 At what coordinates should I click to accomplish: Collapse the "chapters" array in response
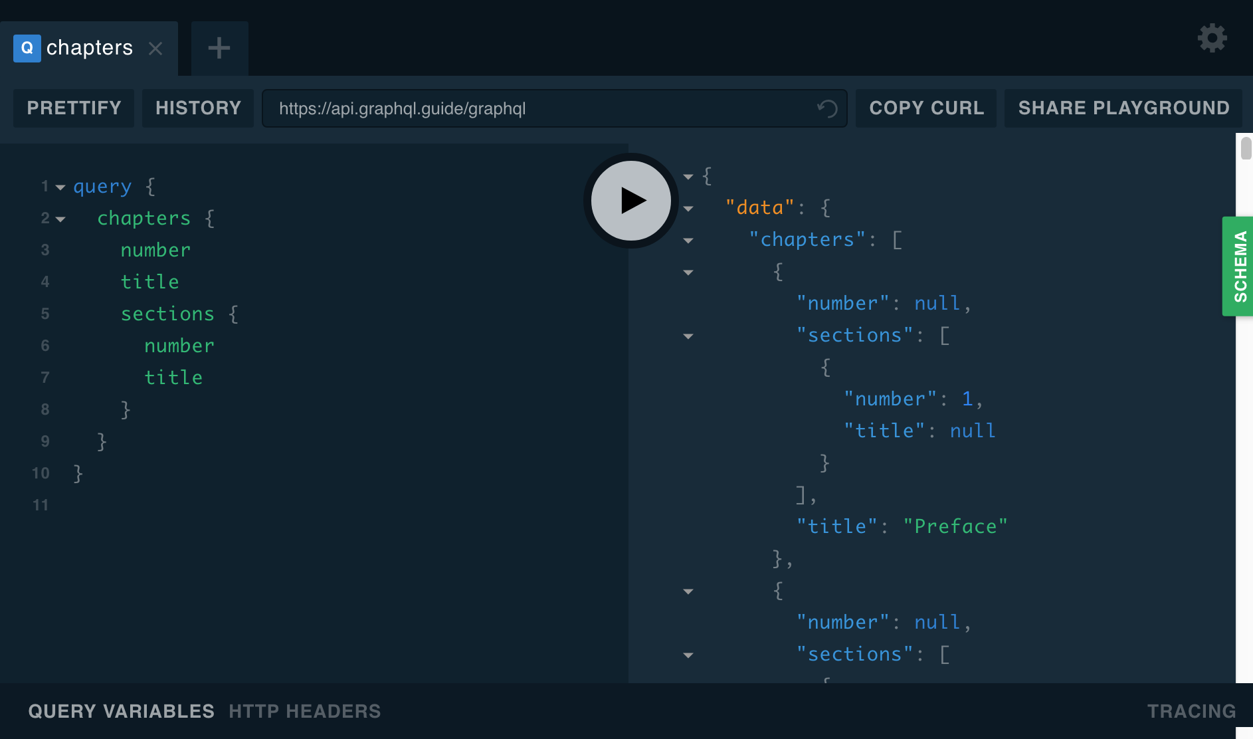click(x=688, y=241)
